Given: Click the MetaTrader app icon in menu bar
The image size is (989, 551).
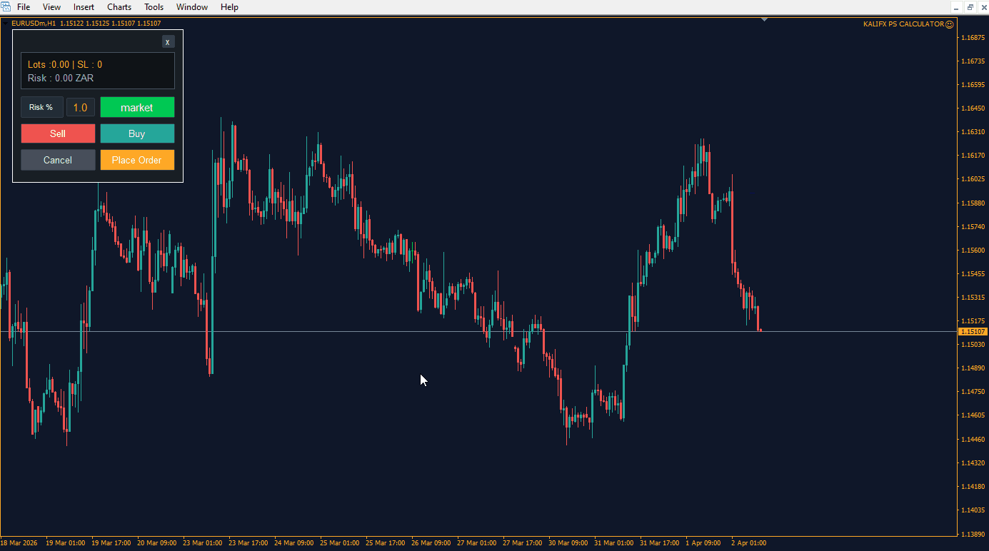Looking at the screenshot, I should click(x=6, y=7).
